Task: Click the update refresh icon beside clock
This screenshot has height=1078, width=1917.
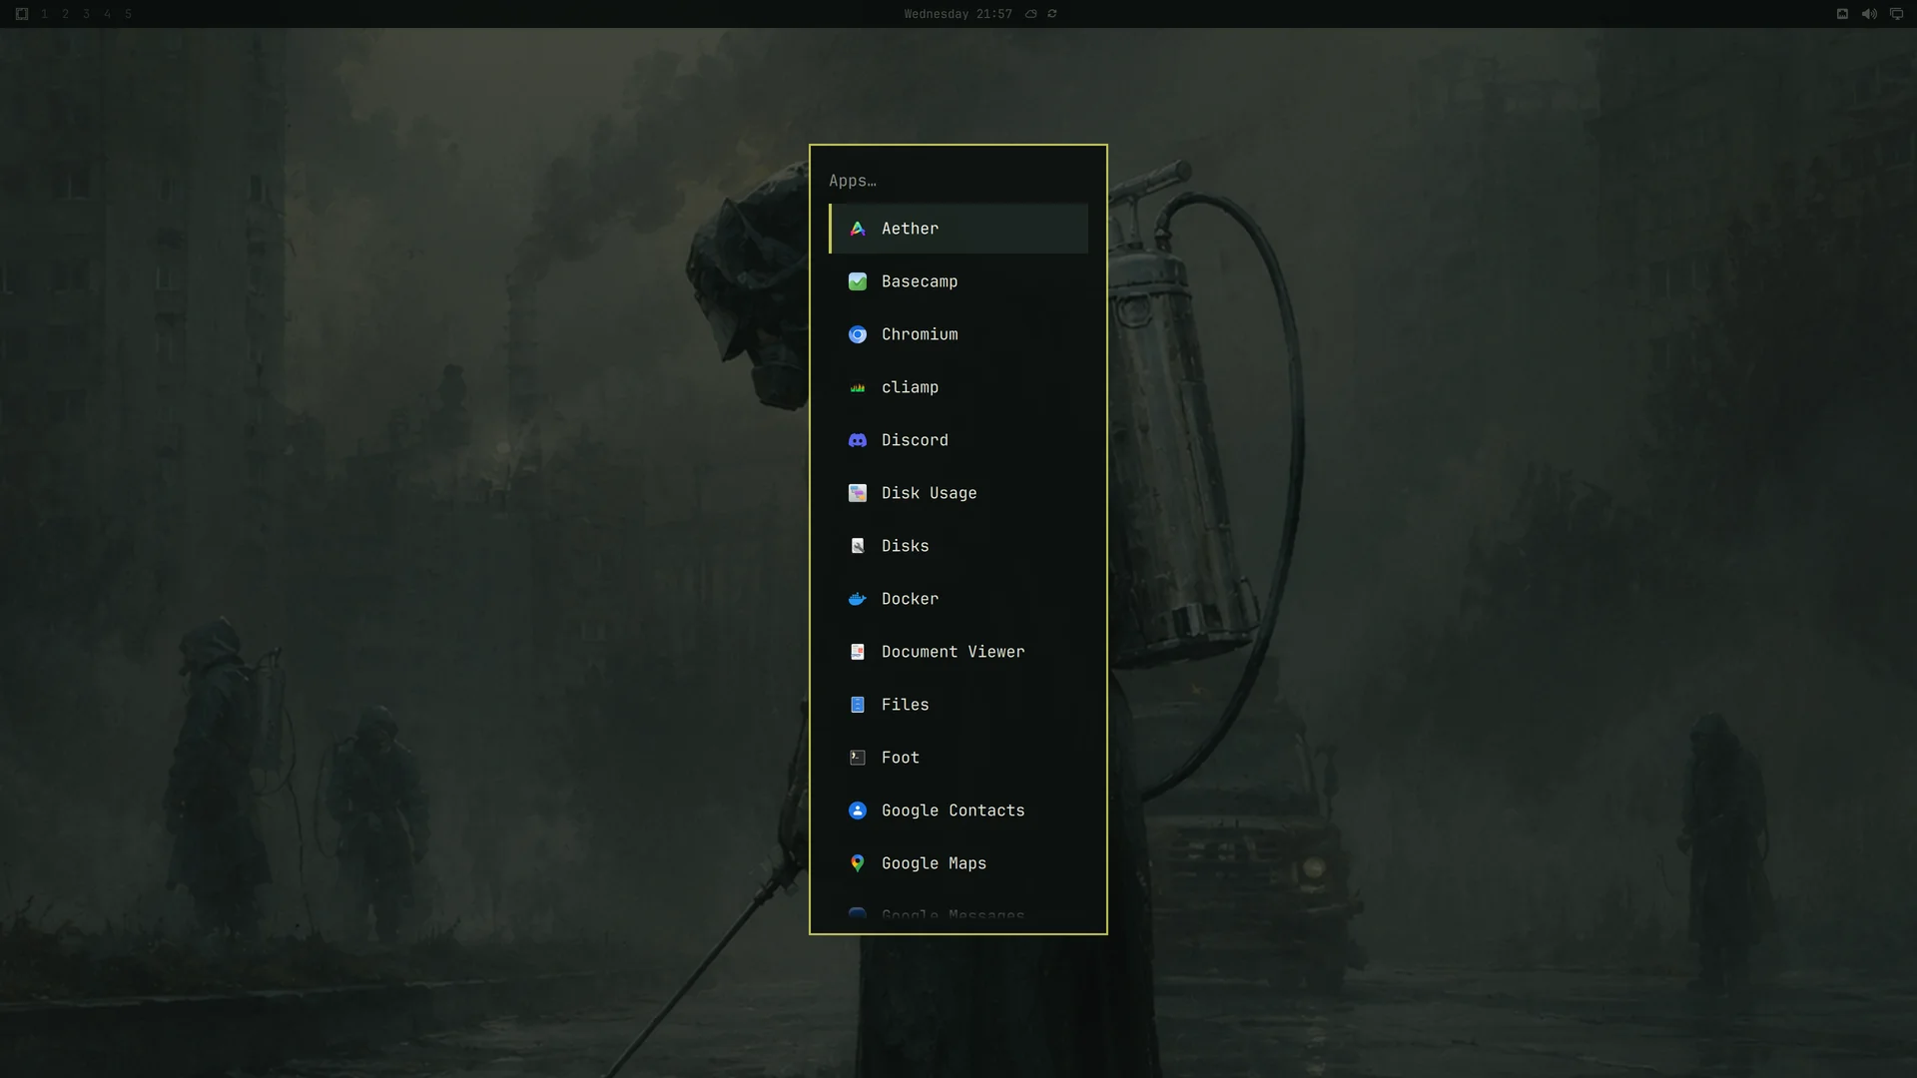Action: pos(1051,14)
